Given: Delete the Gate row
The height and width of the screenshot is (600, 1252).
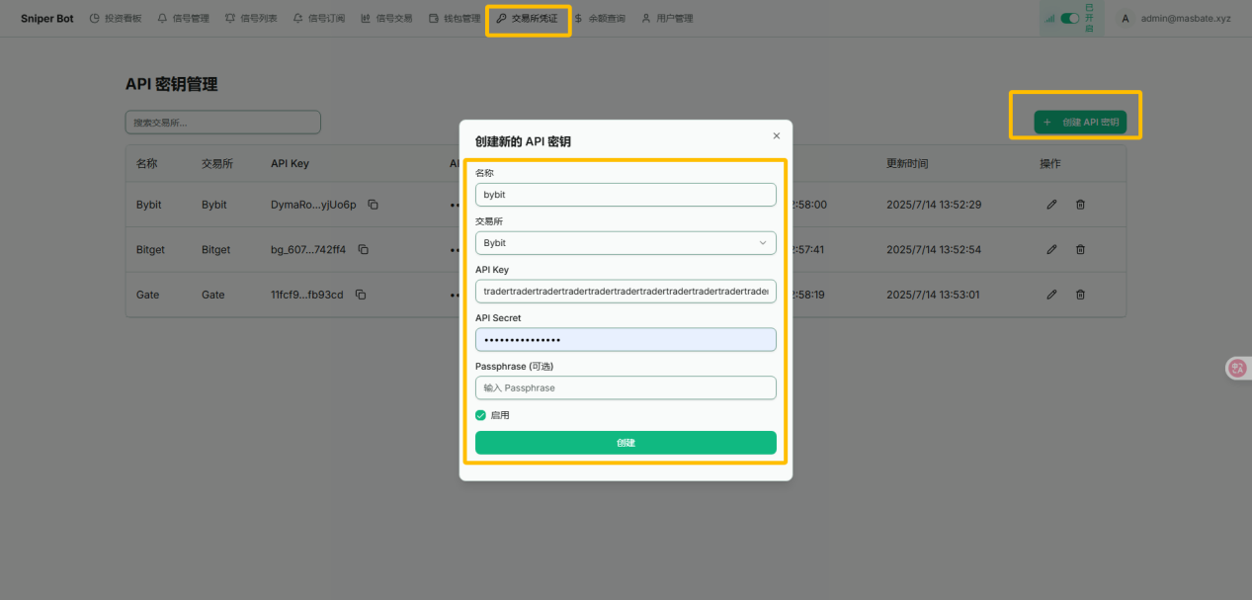Looking at the screenshot, I should (1080, 295).
